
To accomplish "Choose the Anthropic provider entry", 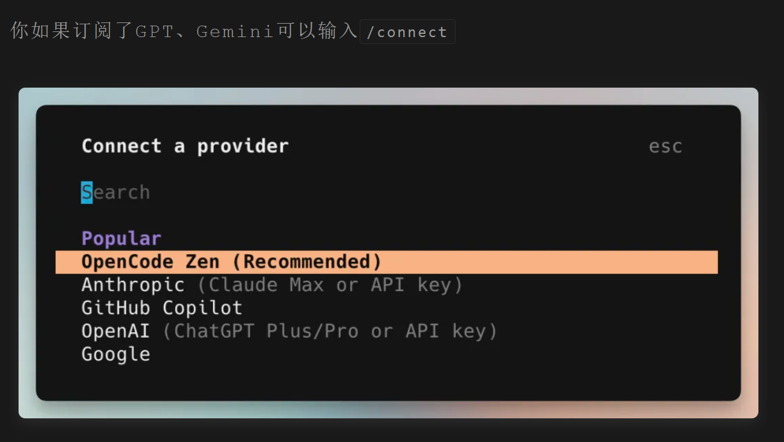I will coord(133,285).
